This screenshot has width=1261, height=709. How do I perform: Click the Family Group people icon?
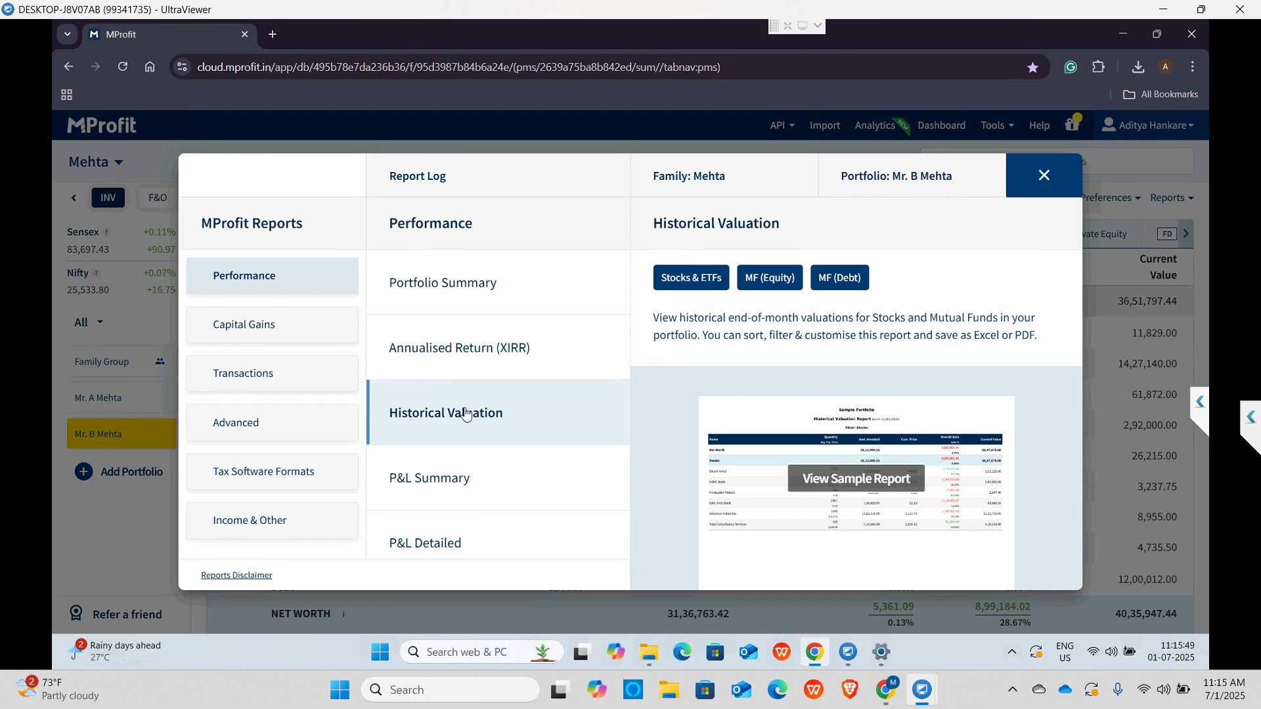160,362
